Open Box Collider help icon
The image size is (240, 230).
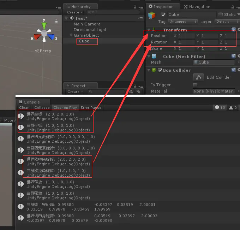233,70
